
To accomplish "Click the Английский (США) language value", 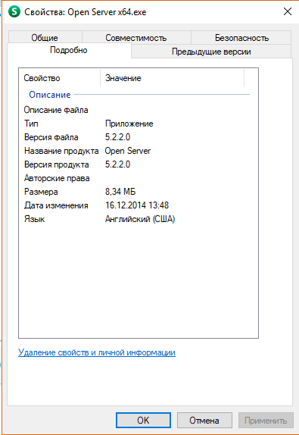I will click(x=140, y=219).
